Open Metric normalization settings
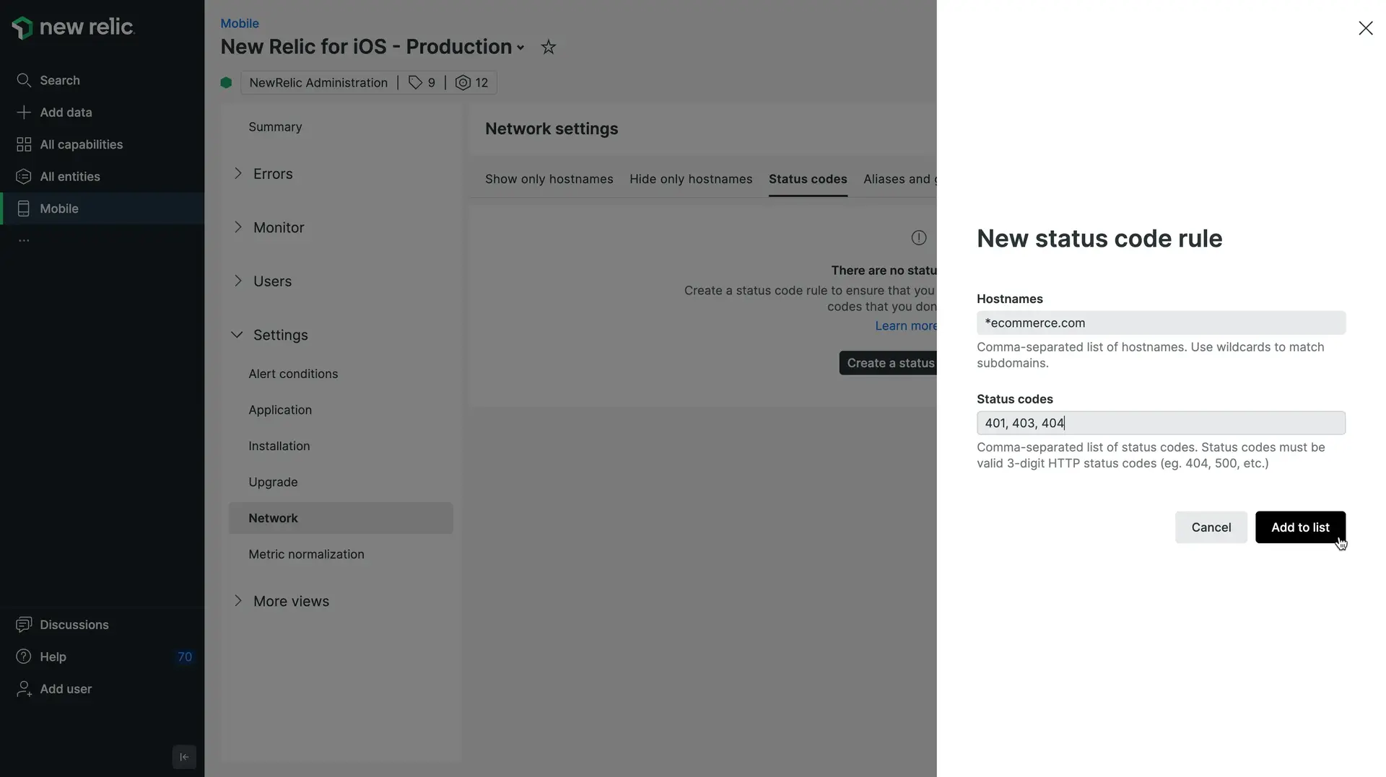Screen dimensions: 1386x777 click(x=306, y=554)
